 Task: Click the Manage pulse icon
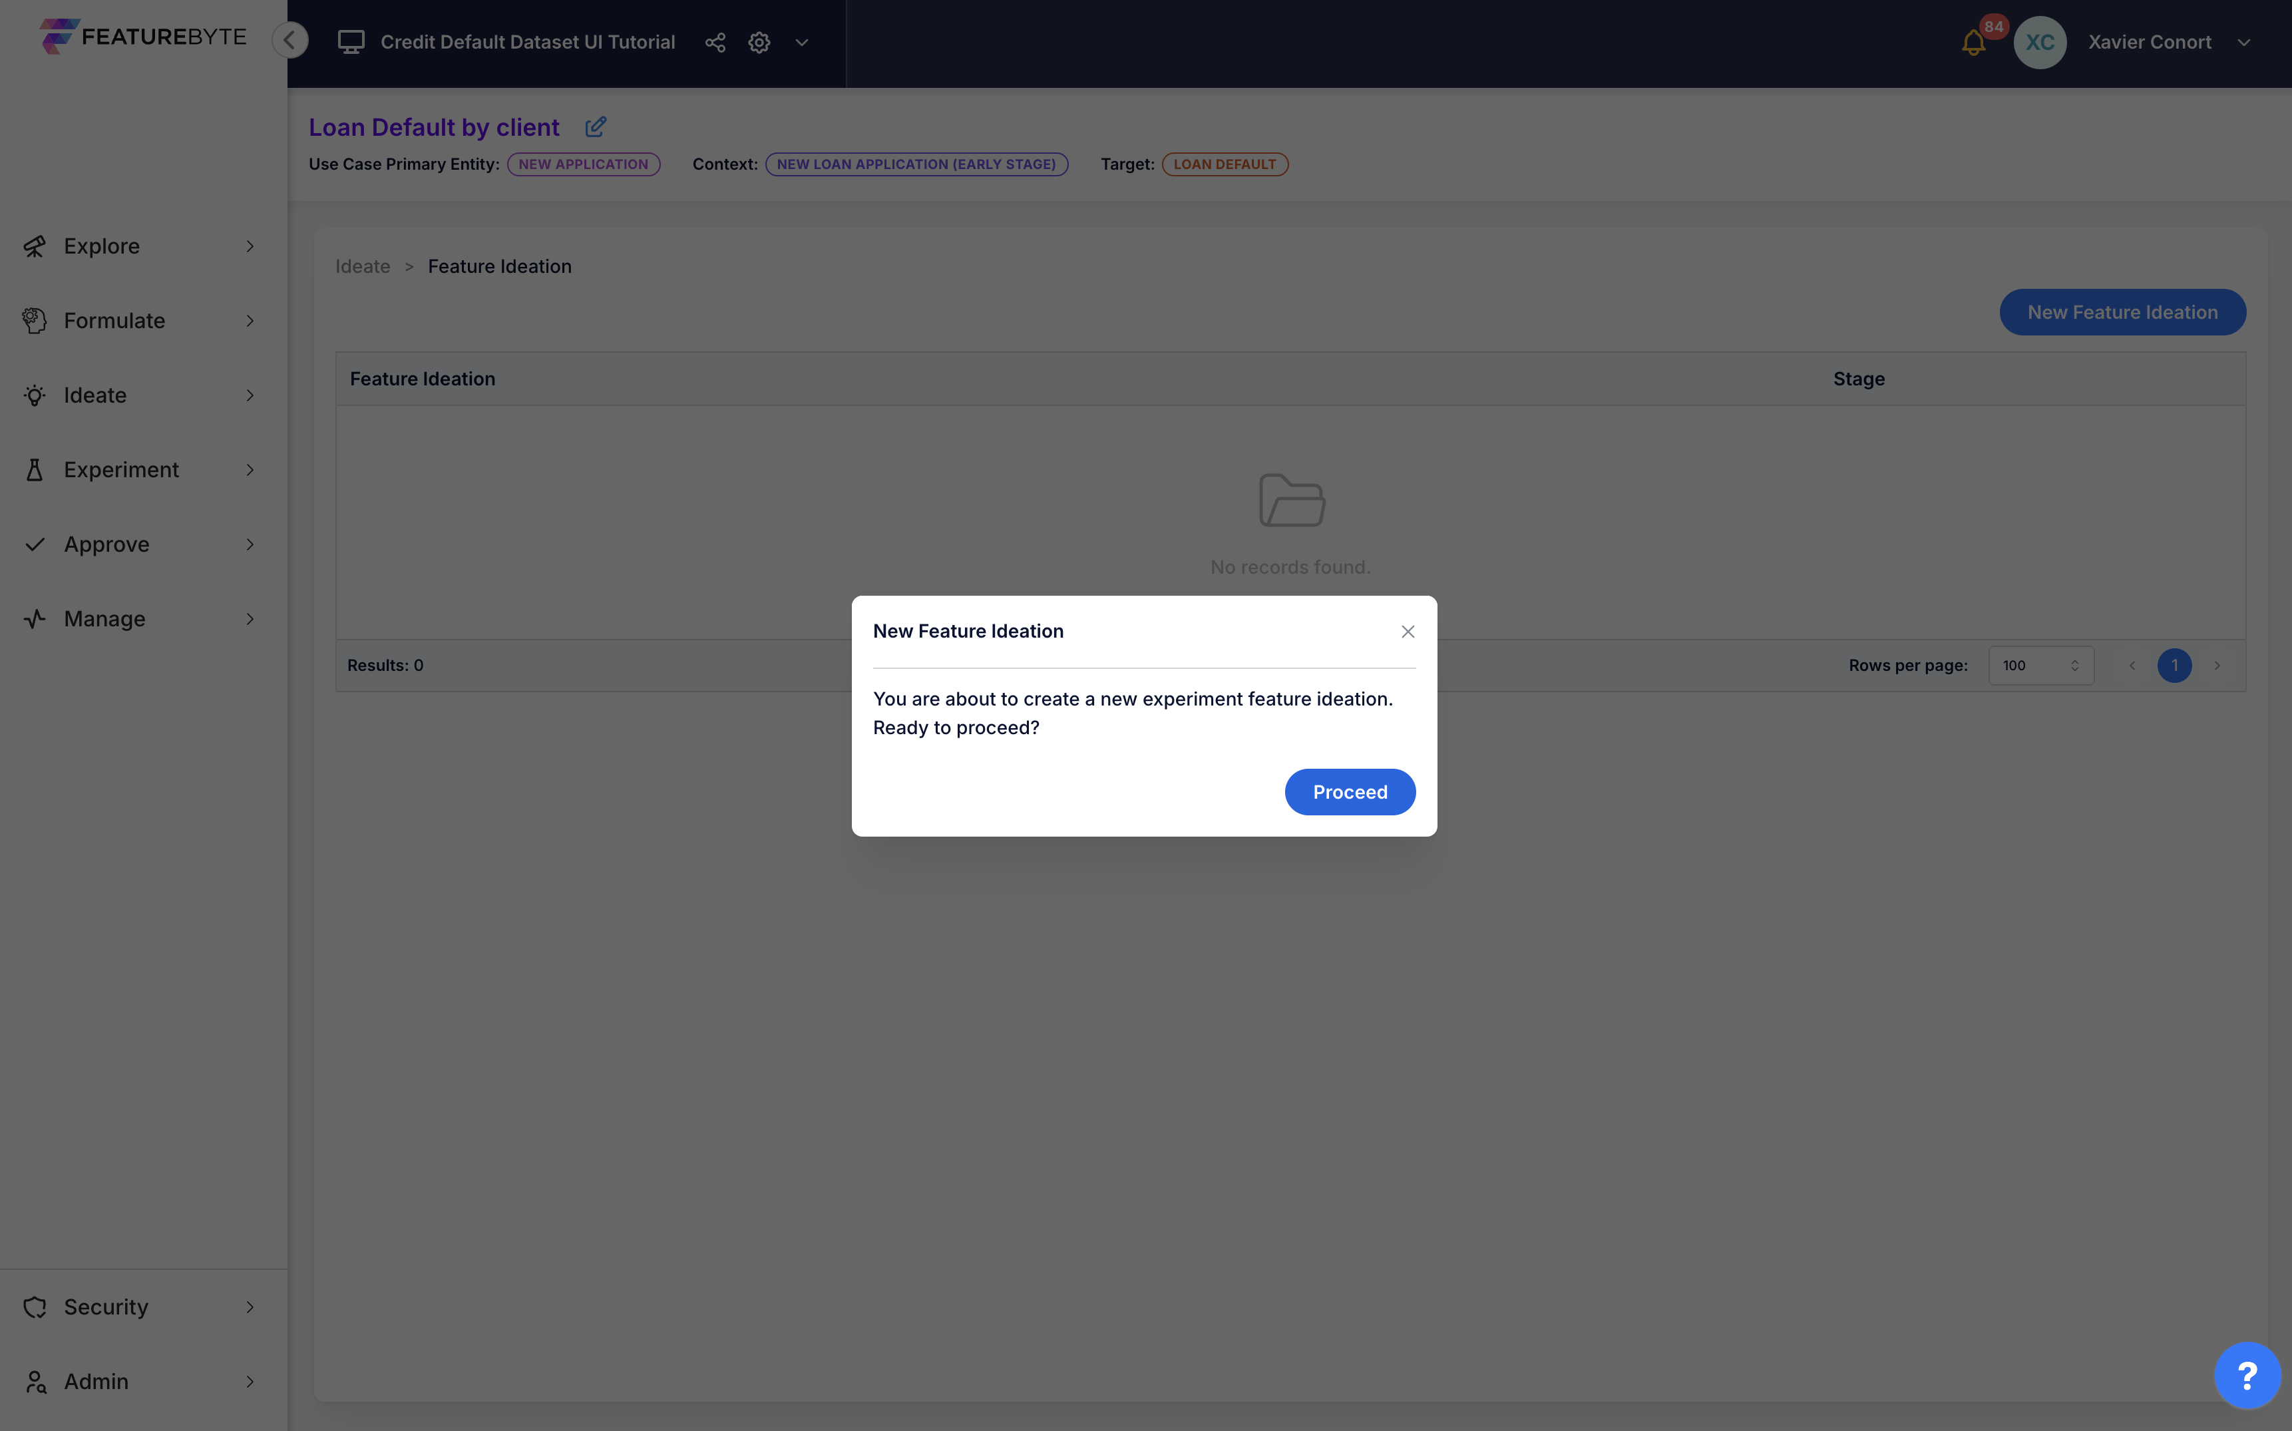tap(35, 619)
